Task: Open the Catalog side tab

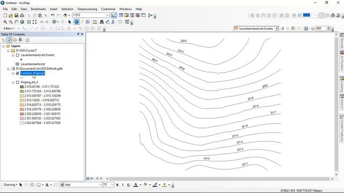Action: pos(342,84)
